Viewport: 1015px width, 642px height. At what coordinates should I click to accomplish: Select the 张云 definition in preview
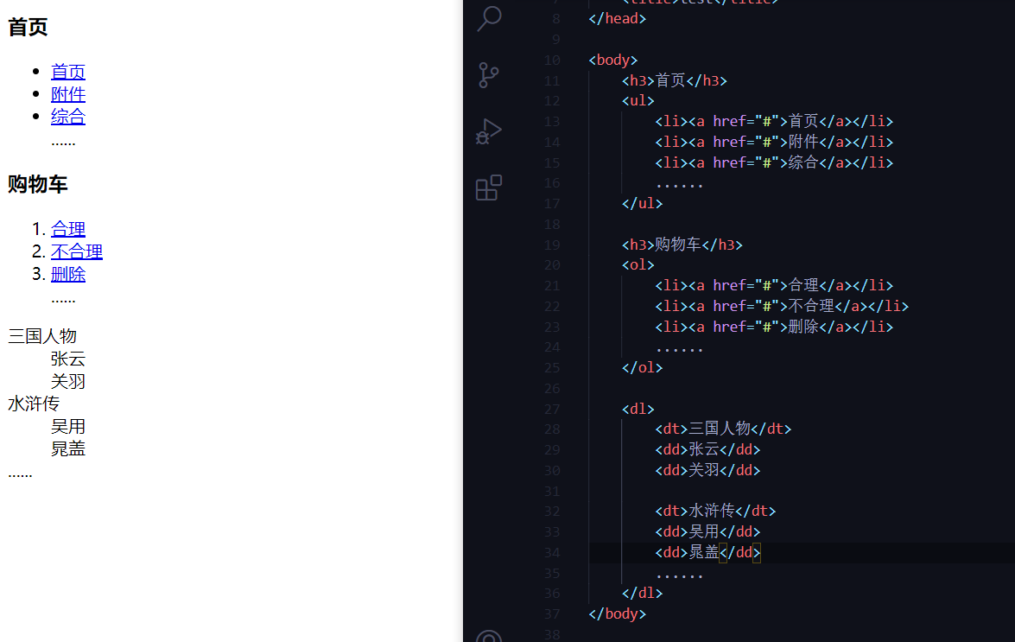pyautogui.click(x=68, y=359)
